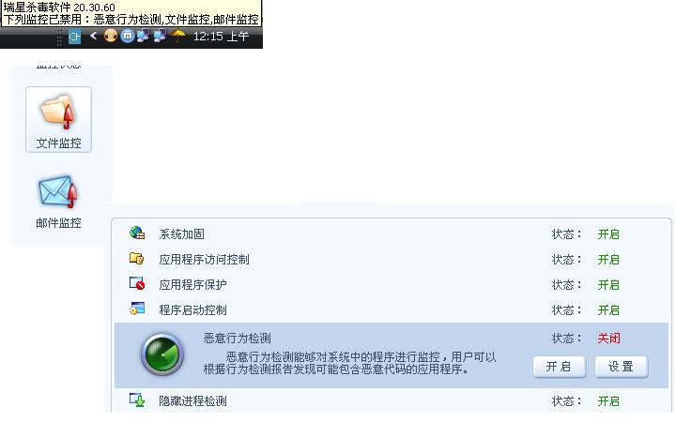Select 文件监控 in the sidebar
The image size is (676, 422).
coord(58,120)
